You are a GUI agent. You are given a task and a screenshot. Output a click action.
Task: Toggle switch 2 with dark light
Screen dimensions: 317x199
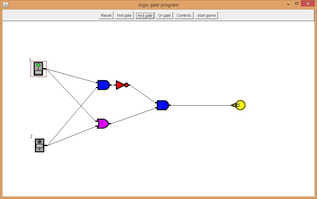[40, 145]
